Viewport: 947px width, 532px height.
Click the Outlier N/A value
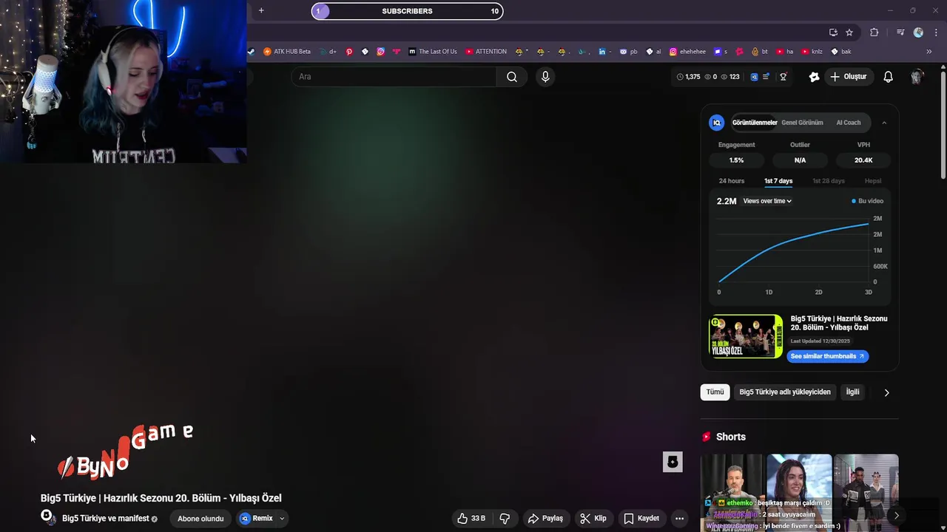[x=800, y=160]
